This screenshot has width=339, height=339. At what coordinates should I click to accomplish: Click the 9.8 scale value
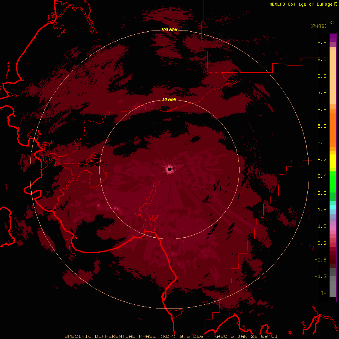(x=322, y=42)
